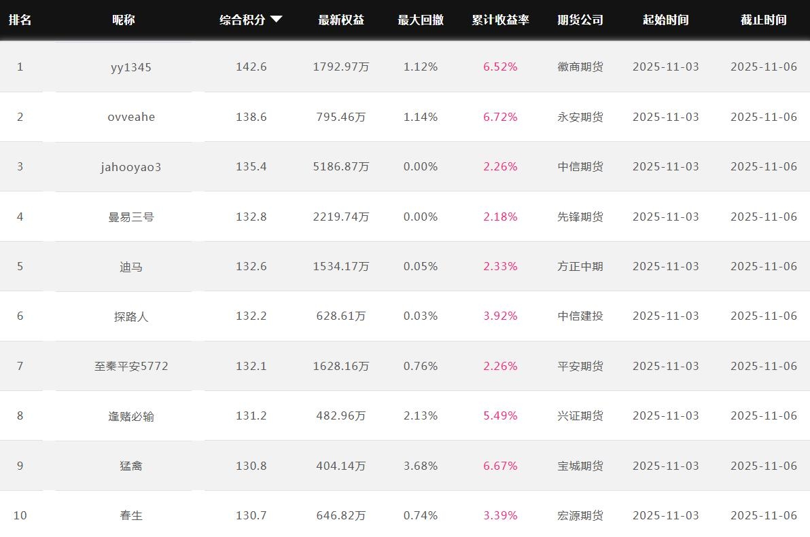Click the 最新权益 column header
Viewport: 810px width, 537px height.
point(341,20)
